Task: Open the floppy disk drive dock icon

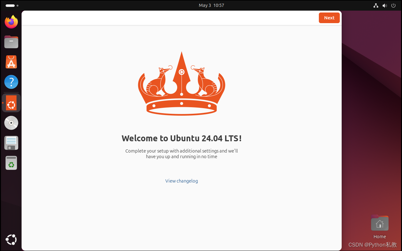Action: (11, 143)
